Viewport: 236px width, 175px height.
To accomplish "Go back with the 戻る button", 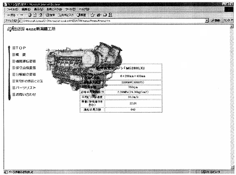I will [x=11, y=15].
